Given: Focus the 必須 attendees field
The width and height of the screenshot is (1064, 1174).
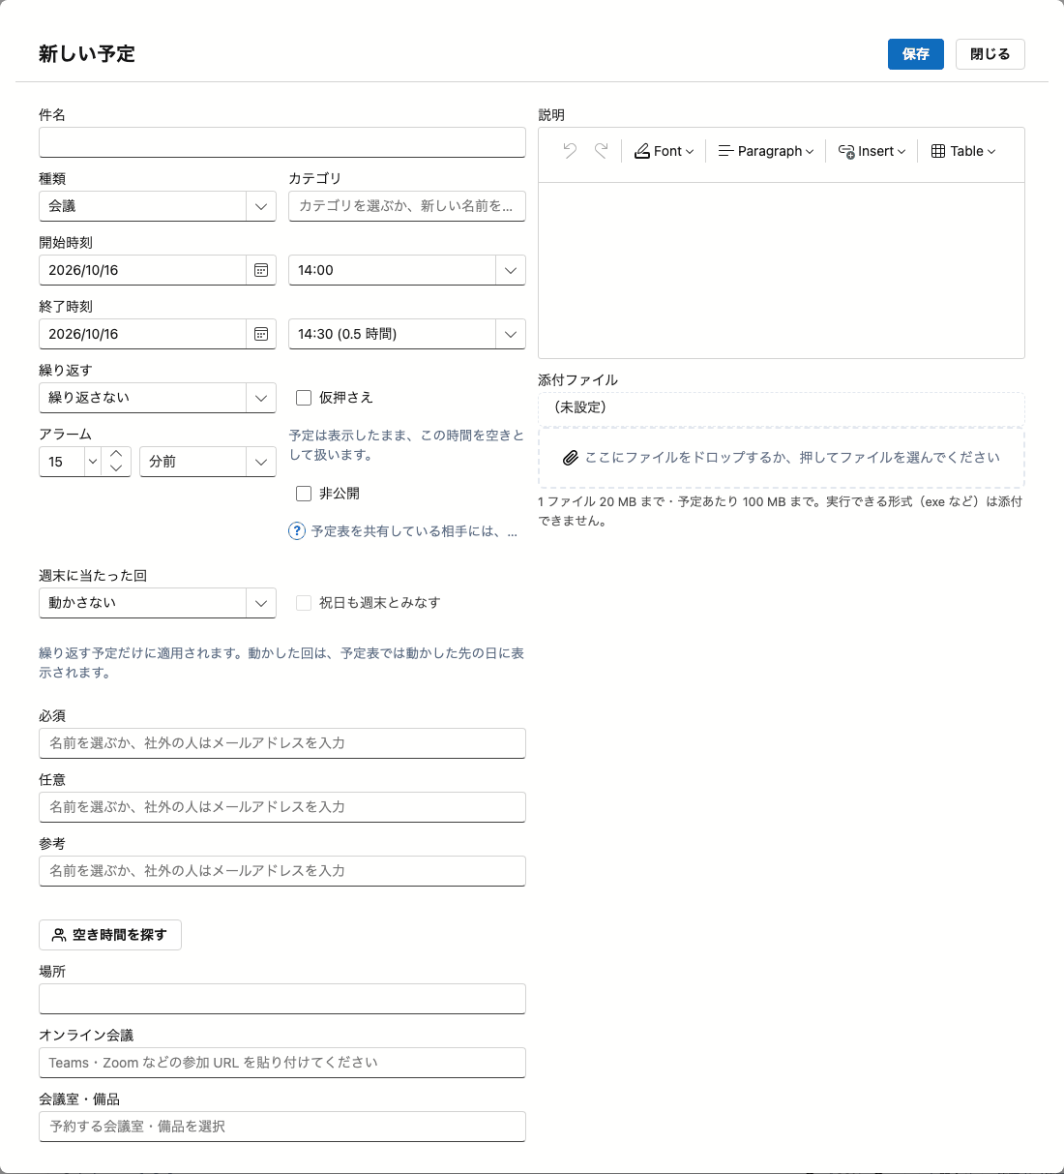Looking at the screenshot, I should (282, 743).
